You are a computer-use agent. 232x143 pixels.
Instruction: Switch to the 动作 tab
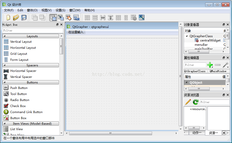point(197,133)
